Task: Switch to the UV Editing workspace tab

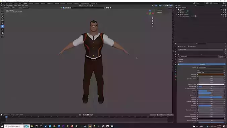Action: click(x=43, y=3)
